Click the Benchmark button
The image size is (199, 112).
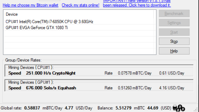click(x=174, y=14)
